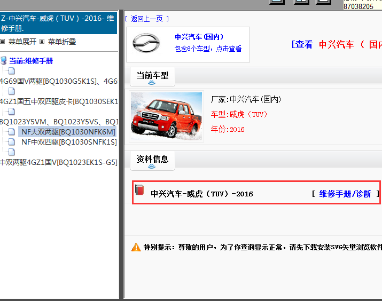
Task: Click the 年份:2016 text
Action: tap(228, 129)
